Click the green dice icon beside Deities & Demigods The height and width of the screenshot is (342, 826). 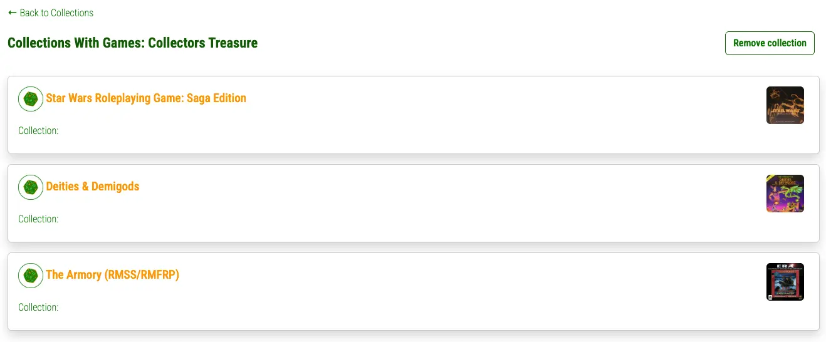tap(31, 187)
